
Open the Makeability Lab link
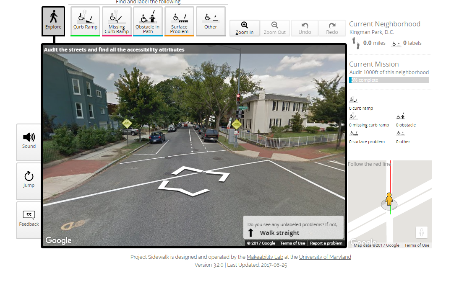point(265,257)
